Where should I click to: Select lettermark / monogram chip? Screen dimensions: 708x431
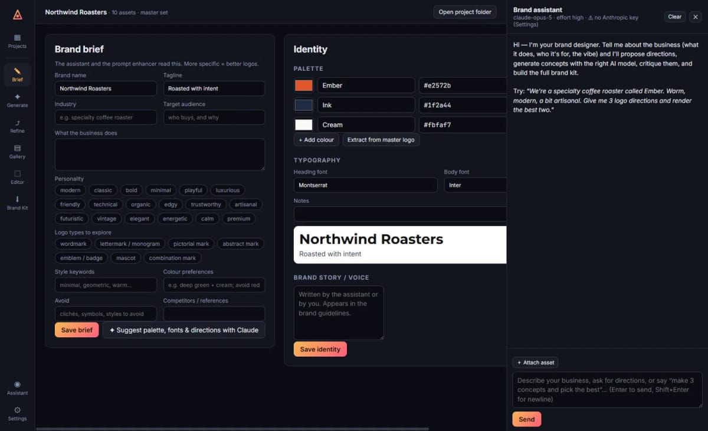coord(130,244)
